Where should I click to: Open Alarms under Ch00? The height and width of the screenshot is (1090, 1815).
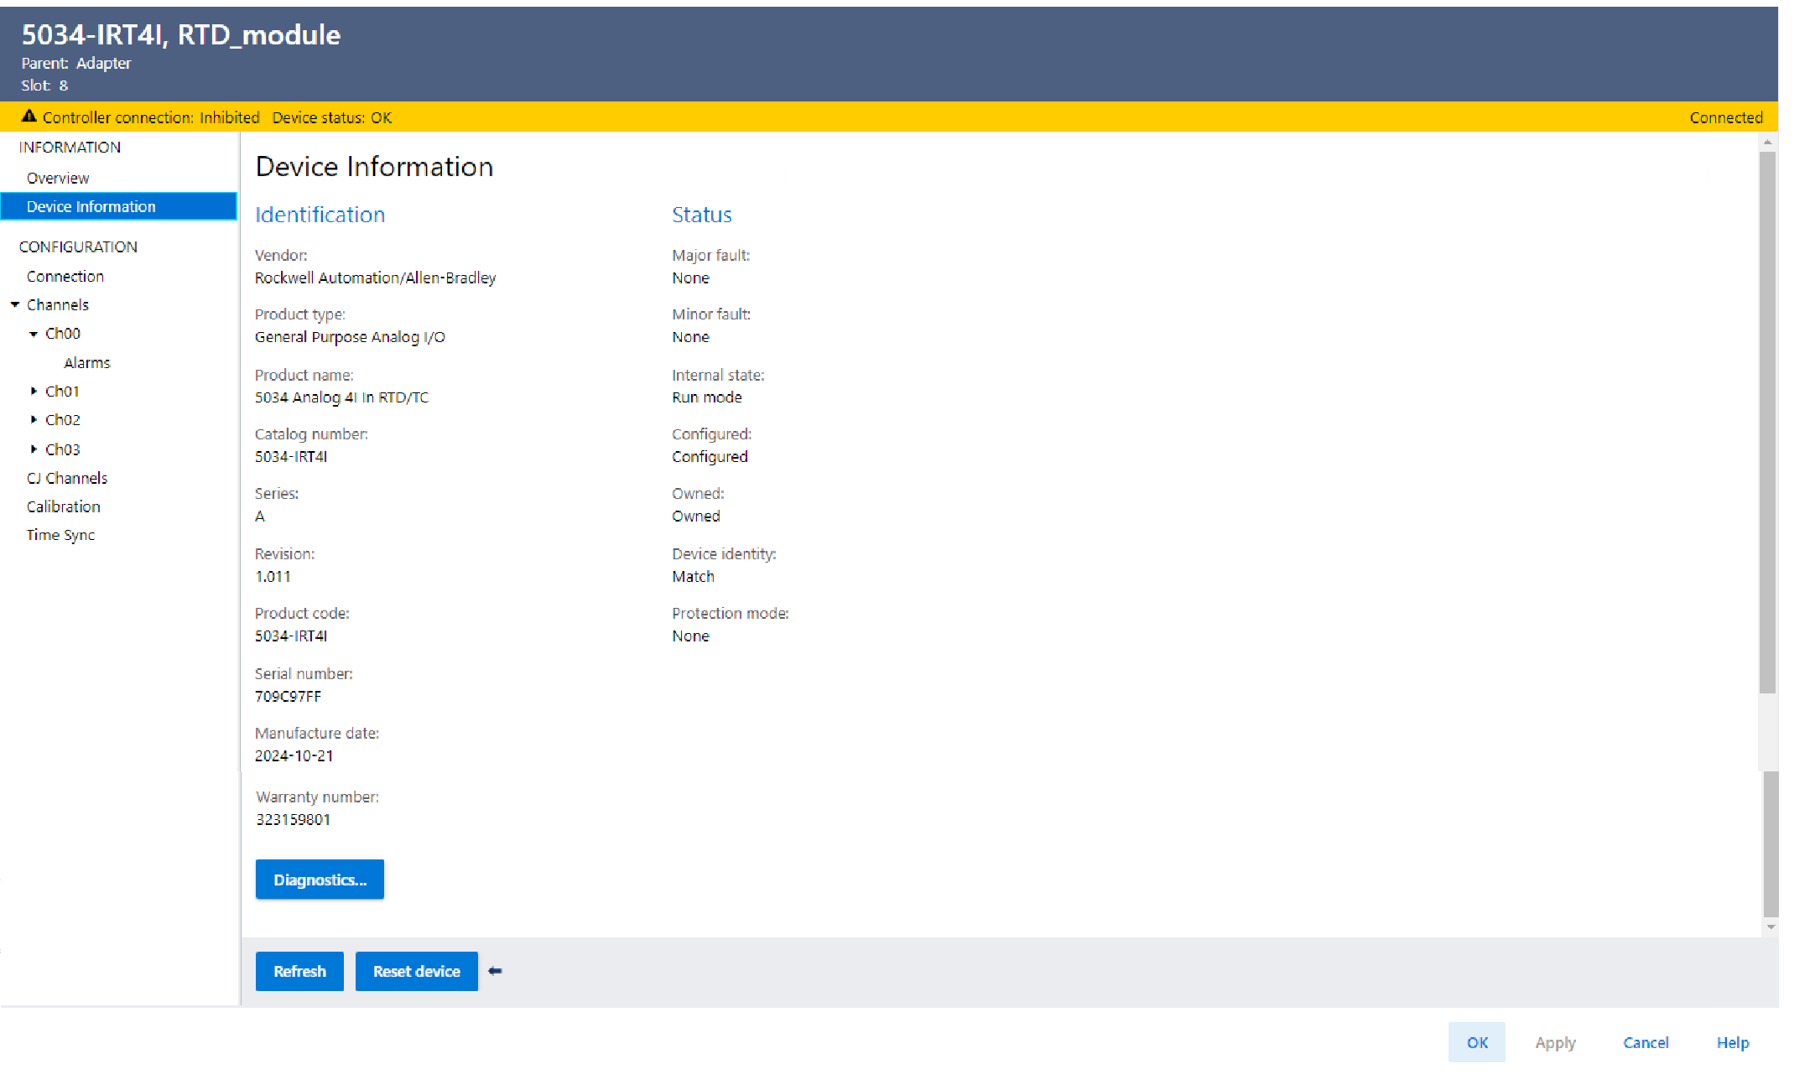[87, 362]
